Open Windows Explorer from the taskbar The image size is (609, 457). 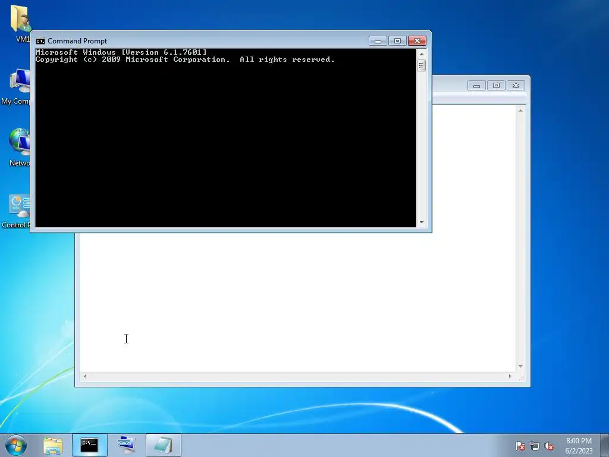pos(53,445)
